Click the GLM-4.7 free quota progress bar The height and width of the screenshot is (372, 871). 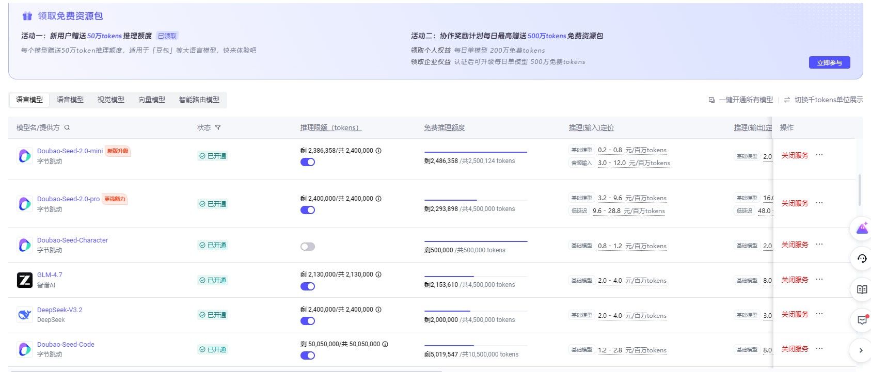(x=476, y=277)
